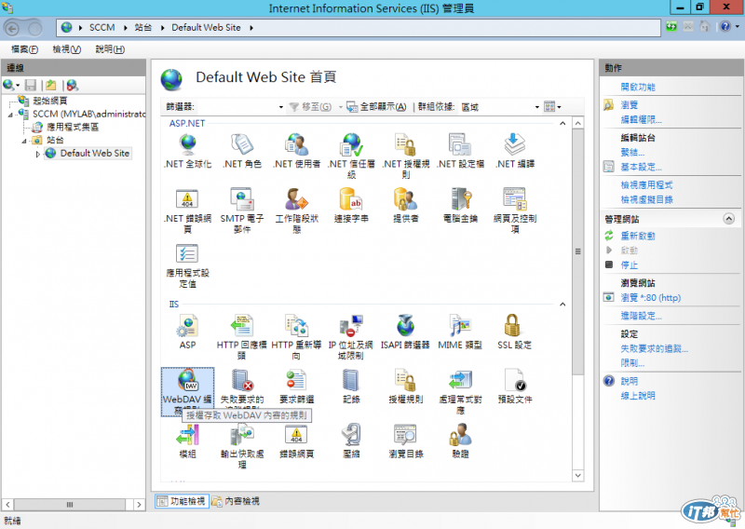Viewport: 745px width, 529px height.
Task: Switch to the 內容檢視 tab
Action: pyautogui.click(x=237, y=501)
